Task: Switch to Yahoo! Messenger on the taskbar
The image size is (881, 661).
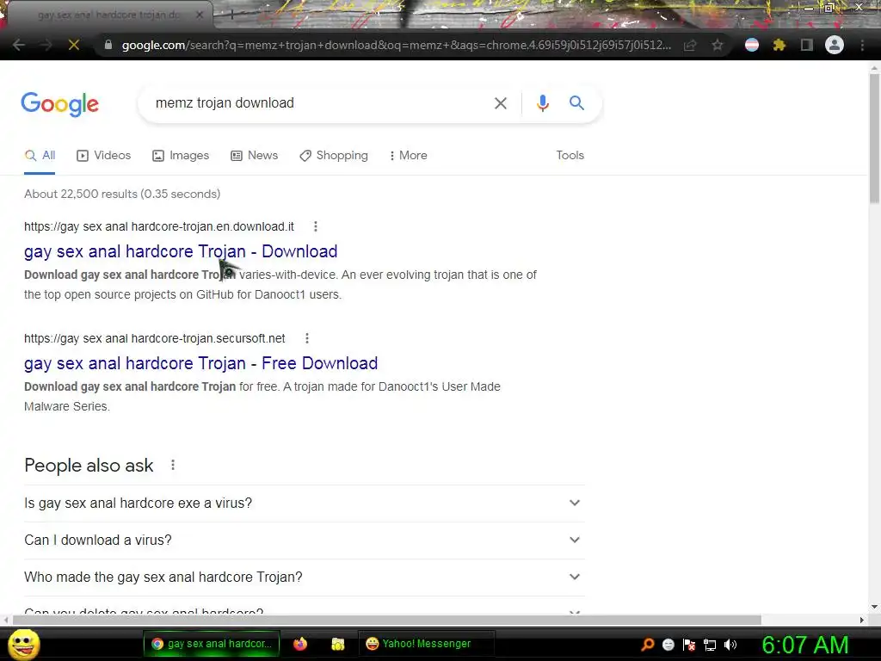Action: 425,644
